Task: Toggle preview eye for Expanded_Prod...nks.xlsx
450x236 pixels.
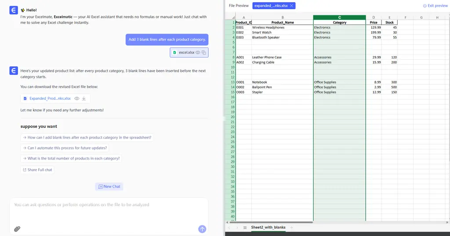Action: click(76, 98)
